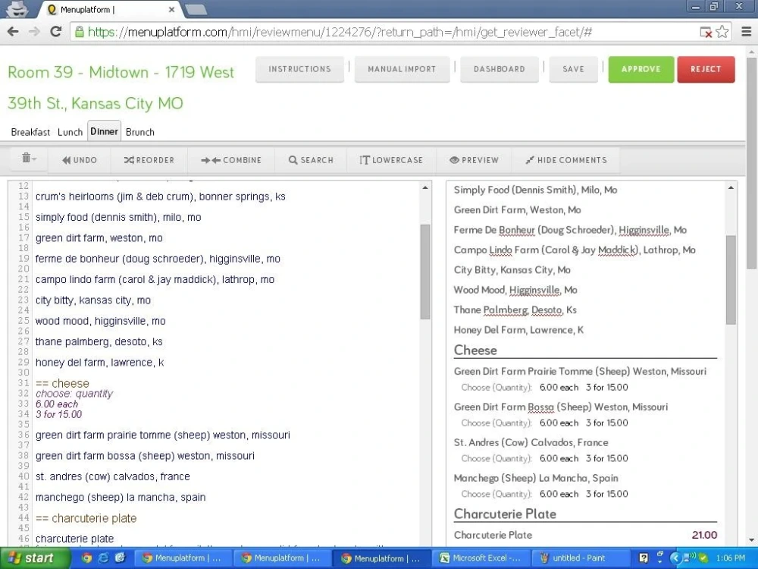This screenshot has height=569, width=758.
Task: Open the Chrome hamburger menu
Action: tap(747, 32)
